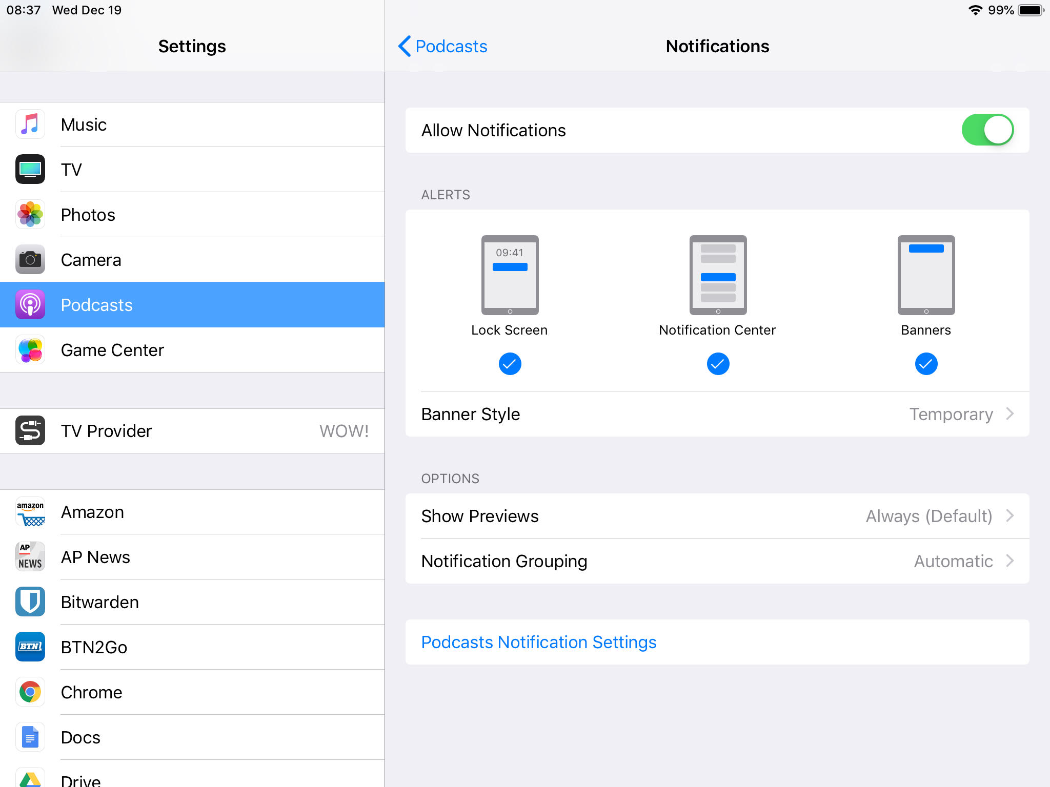Turn off the Allow Notifications switch
1050x787 pixels.
[987, 130]
